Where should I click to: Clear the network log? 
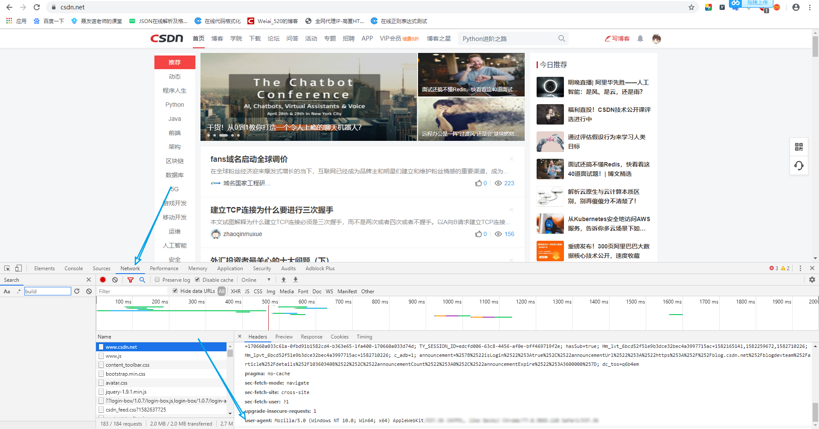click(115, 280)
